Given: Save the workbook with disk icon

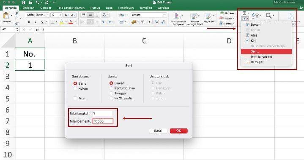Looking at the screenshot, I should pos(30,3).
